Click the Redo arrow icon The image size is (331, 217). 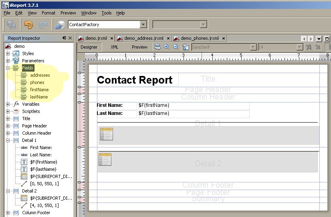click(43, 25)
